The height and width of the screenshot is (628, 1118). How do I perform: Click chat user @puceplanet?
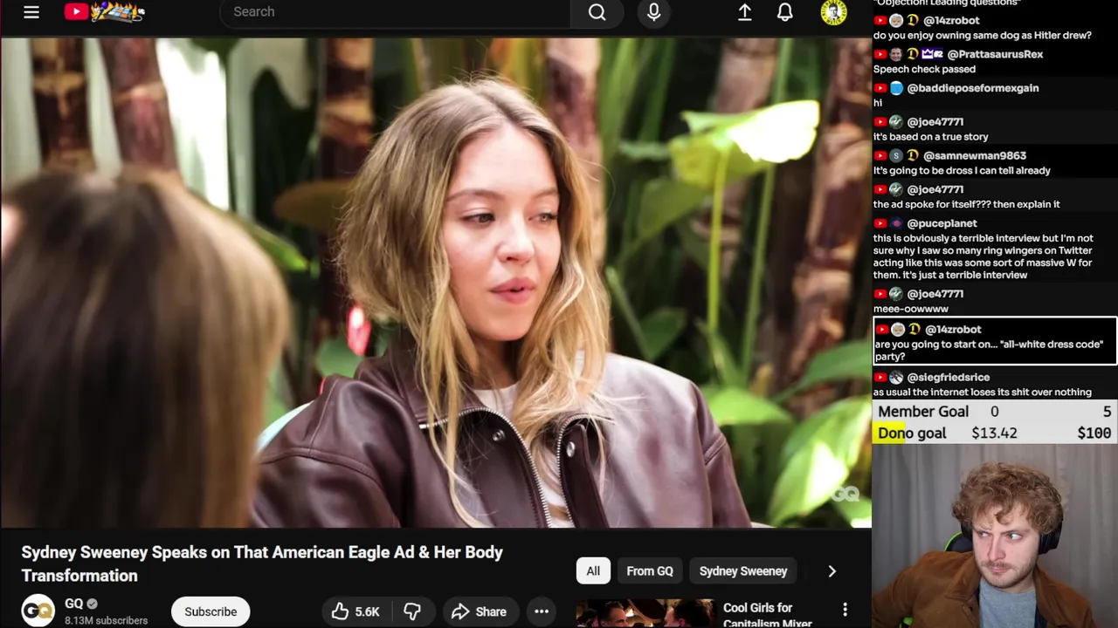coord(942,223)
